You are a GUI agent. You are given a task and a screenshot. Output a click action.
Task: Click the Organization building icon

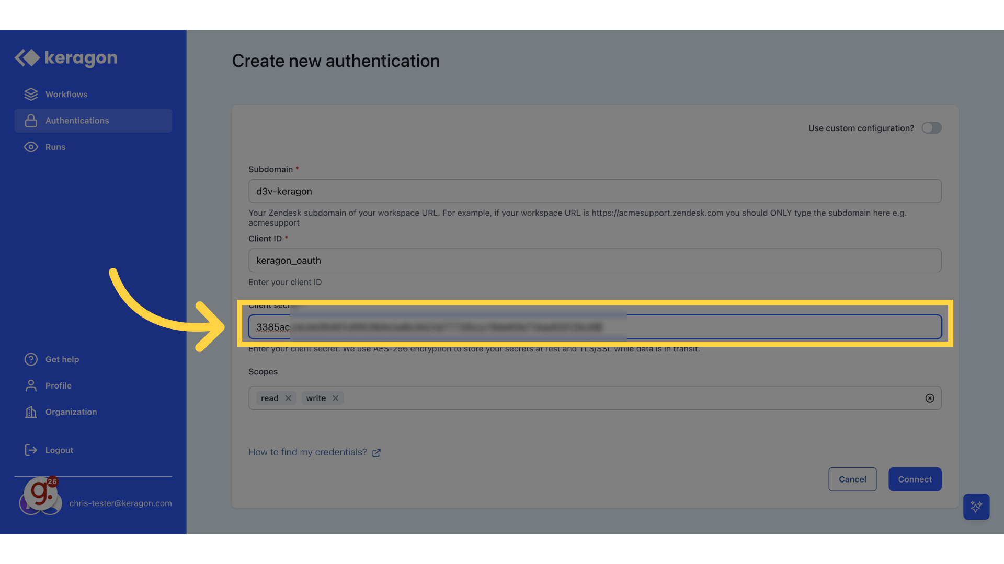point(31,412)
